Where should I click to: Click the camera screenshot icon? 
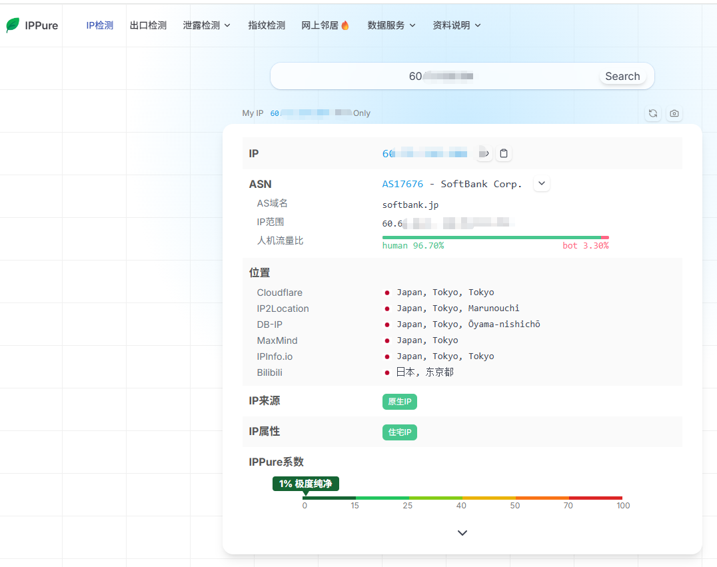tap(674, 113)
